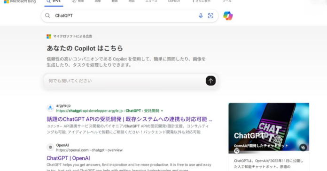Click the argyle.jp site favicon
The width and height of the screenshot is (327, 171).
point(50,108)
